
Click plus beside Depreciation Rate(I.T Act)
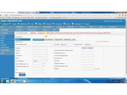click(43, 66)
